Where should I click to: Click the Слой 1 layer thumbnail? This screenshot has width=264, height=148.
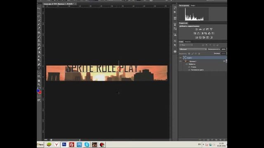[x=184, y=58]
